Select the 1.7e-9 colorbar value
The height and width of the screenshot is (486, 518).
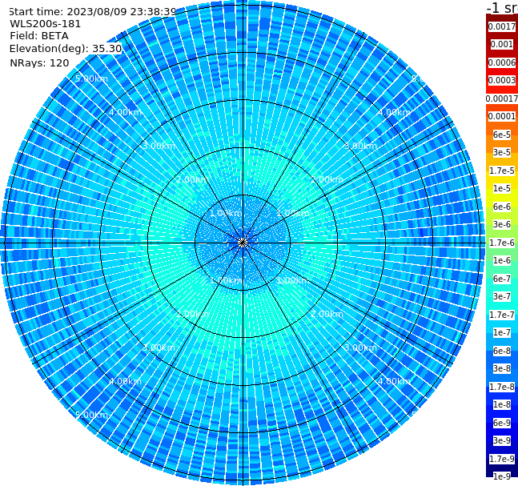click(502, 459)
